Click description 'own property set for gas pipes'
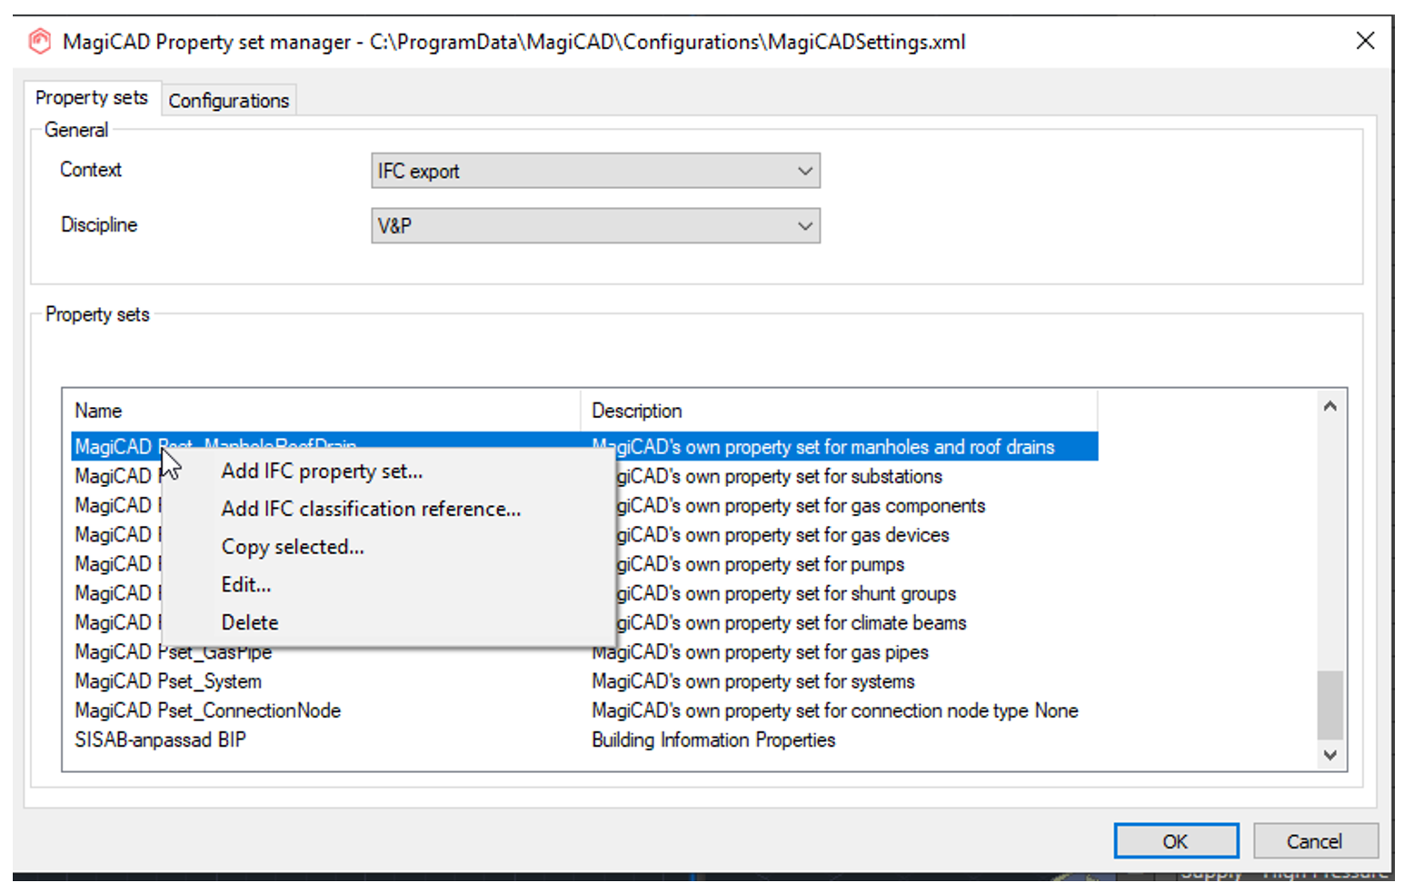The image size is (1404, 893). 807,652
